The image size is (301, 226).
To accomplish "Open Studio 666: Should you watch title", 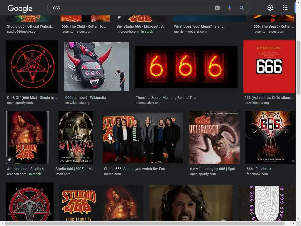I will point(136,169).
